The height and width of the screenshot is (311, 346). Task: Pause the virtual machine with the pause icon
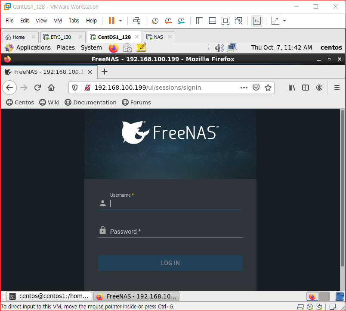(x=111, y=21)
